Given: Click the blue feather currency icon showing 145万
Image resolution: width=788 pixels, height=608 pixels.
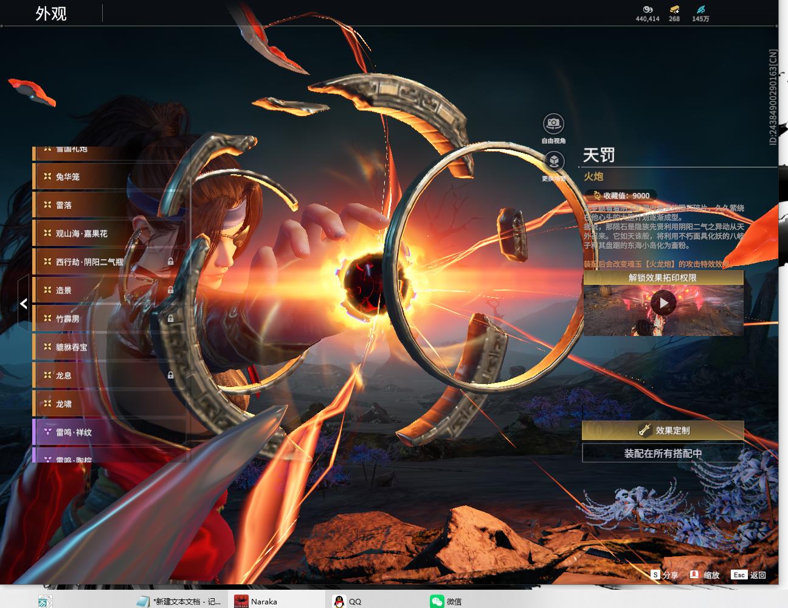Looking at the screenshot, I should (700, 9).
